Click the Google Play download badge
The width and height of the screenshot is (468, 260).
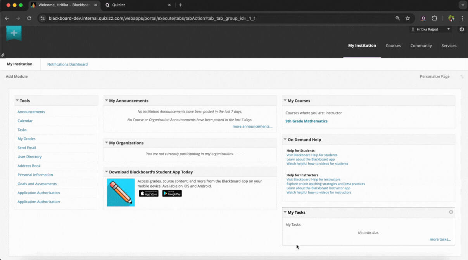pos(172,193)
